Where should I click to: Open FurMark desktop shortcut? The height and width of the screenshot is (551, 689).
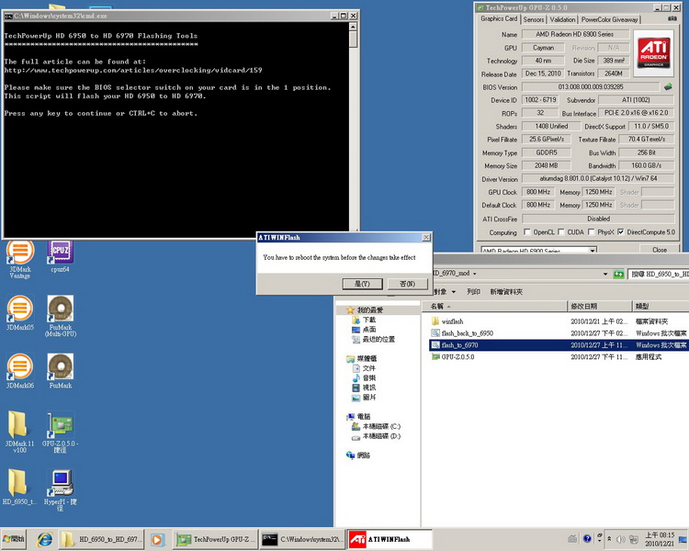[61, 371]
